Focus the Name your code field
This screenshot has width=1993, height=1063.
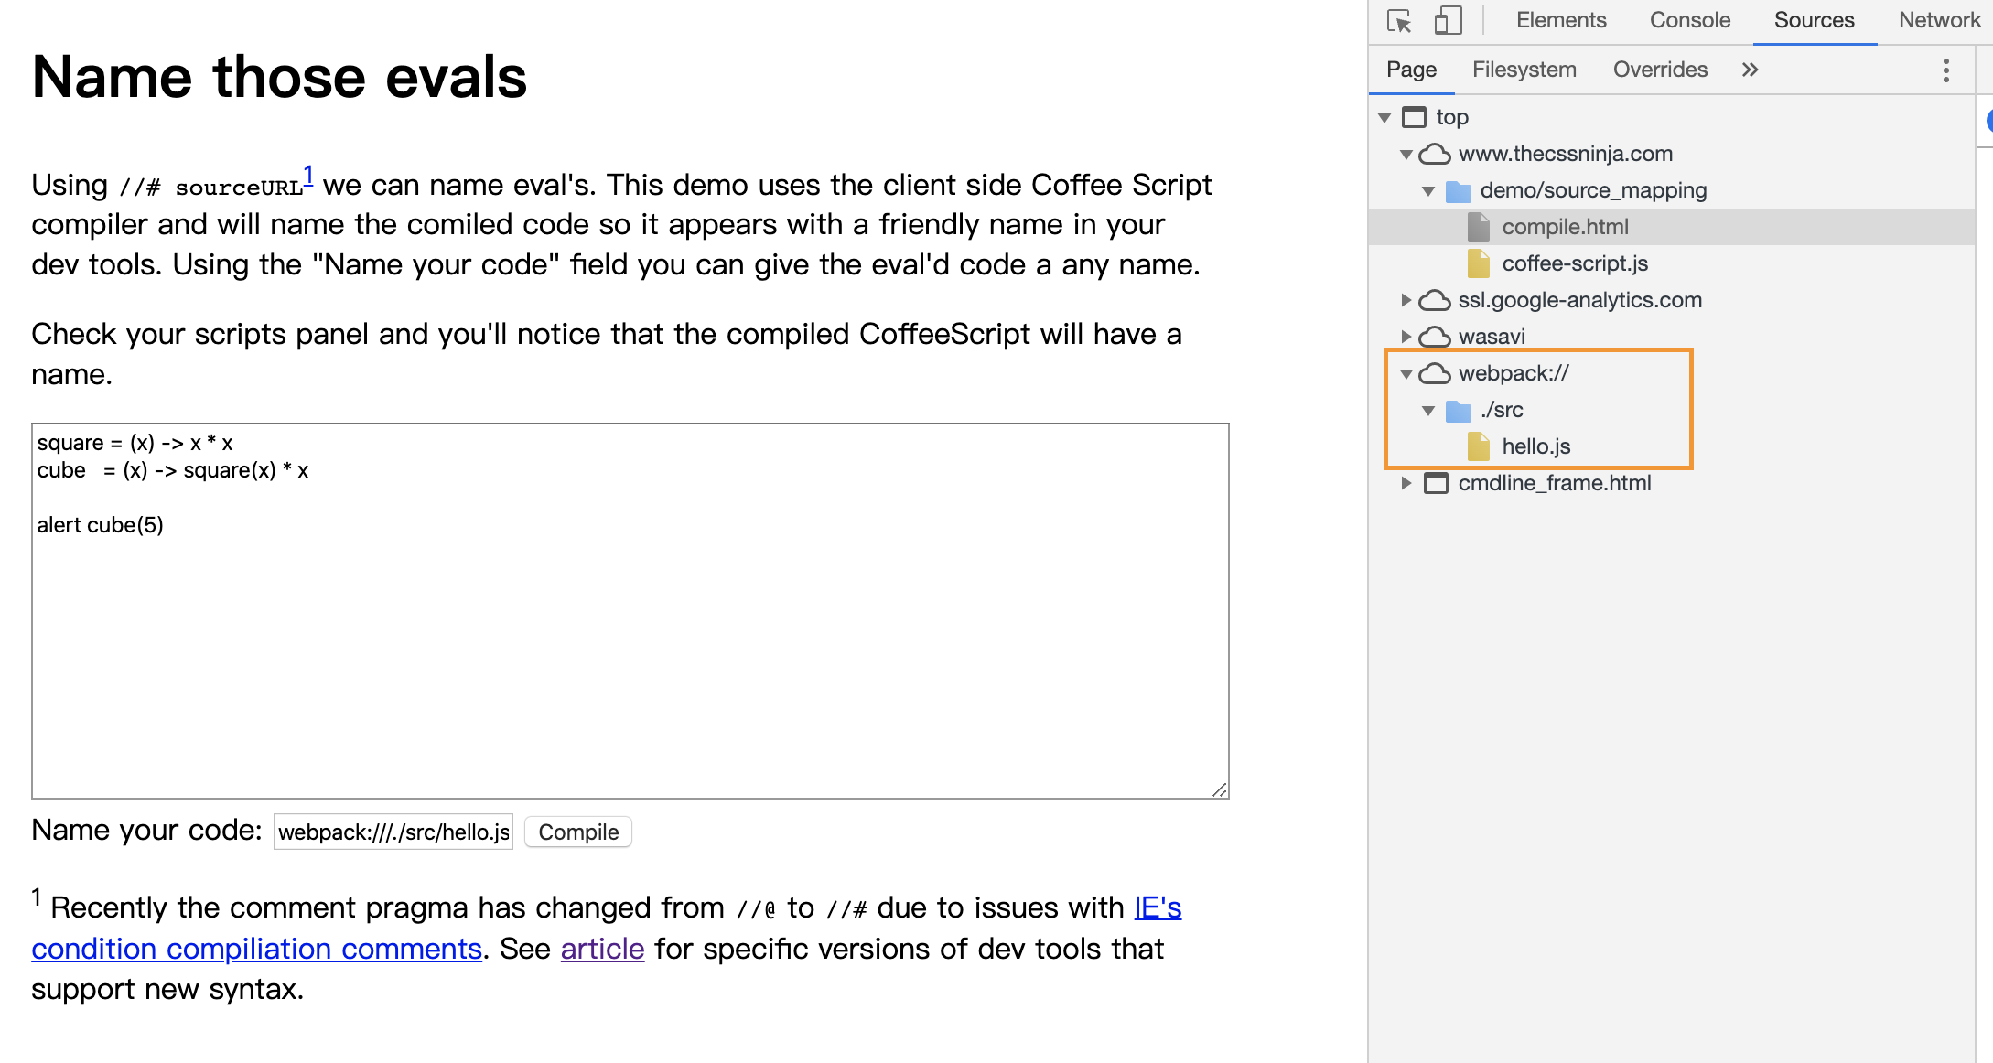coord(393,832)
